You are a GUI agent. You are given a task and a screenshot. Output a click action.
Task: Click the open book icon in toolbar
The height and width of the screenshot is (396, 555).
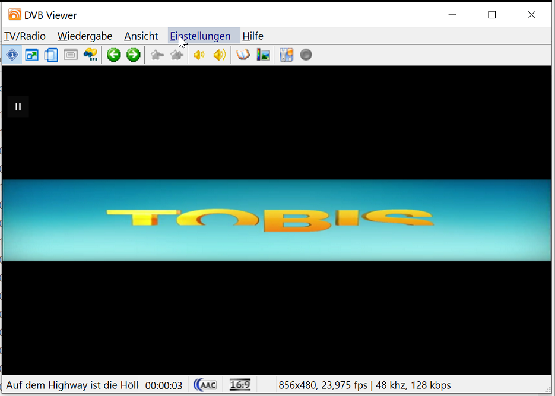[243, 55]
